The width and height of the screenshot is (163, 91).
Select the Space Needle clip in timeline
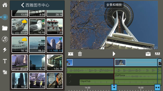click(136, 62)
